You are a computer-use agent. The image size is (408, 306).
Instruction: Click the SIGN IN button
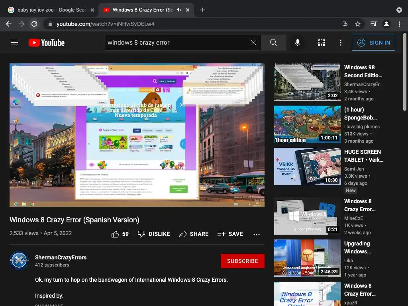[x=373, y=43]
